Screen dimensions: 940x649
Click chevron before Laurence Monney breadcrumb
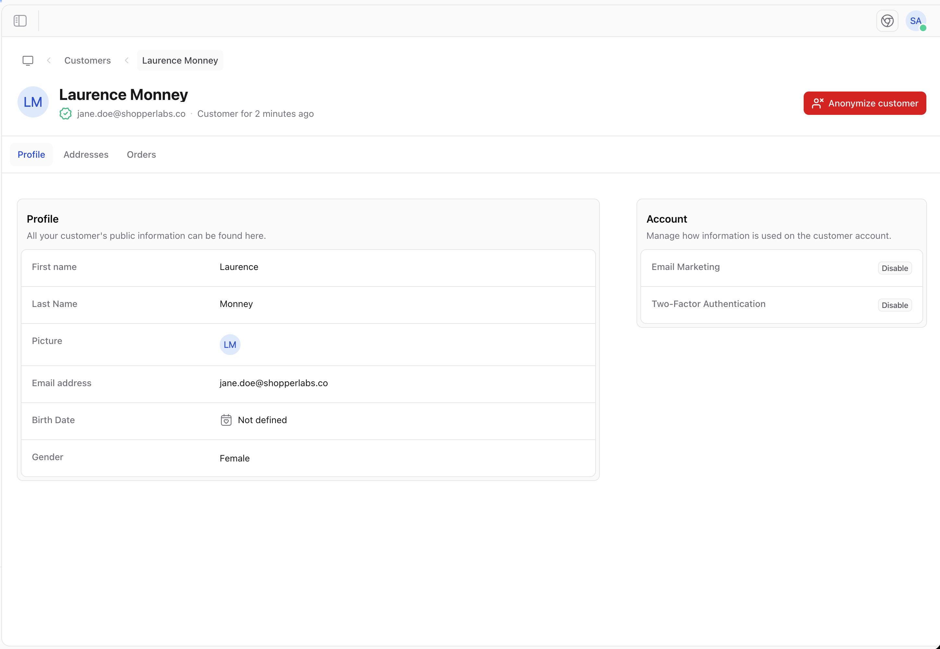click(127, 61)
